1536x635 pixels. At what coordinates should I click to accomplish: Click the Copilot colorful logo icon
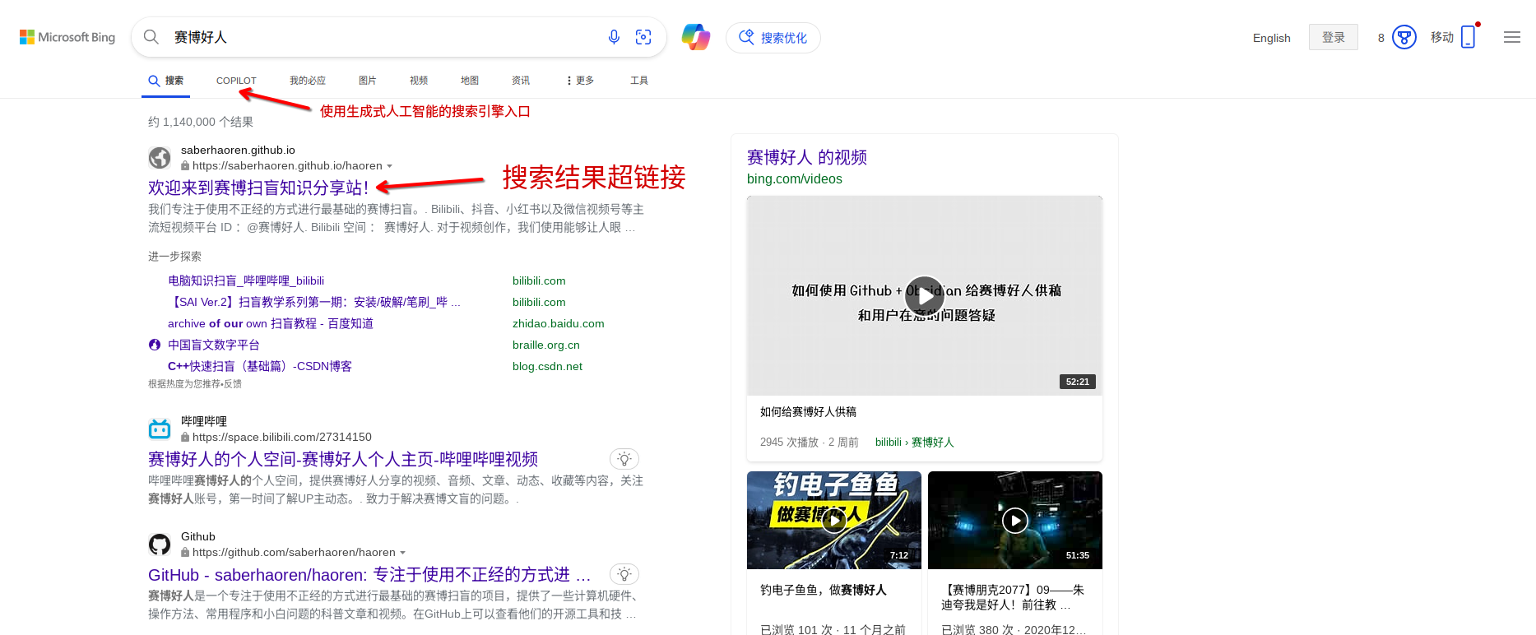(696, 37)
